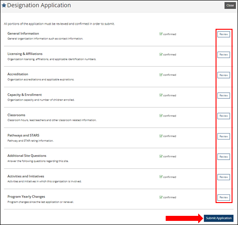Click the Pathways and STARS confirmed checkmark
238x225 pixels.
(161, 136)
